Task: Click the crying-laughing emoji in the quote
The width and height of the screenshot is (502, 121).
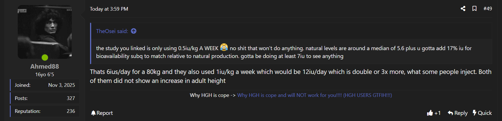Action: click(x=224, y=47)
